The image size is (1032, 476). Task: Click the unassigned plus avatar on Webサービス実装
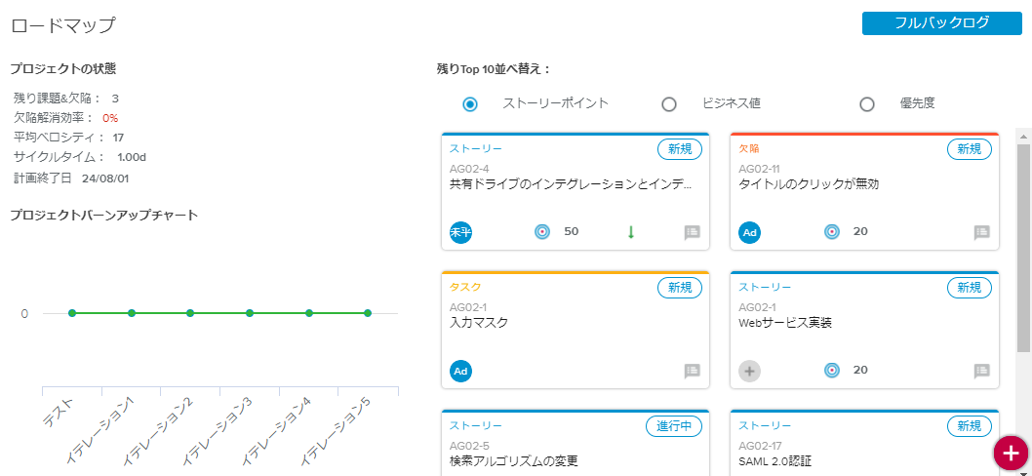[750, 371]
